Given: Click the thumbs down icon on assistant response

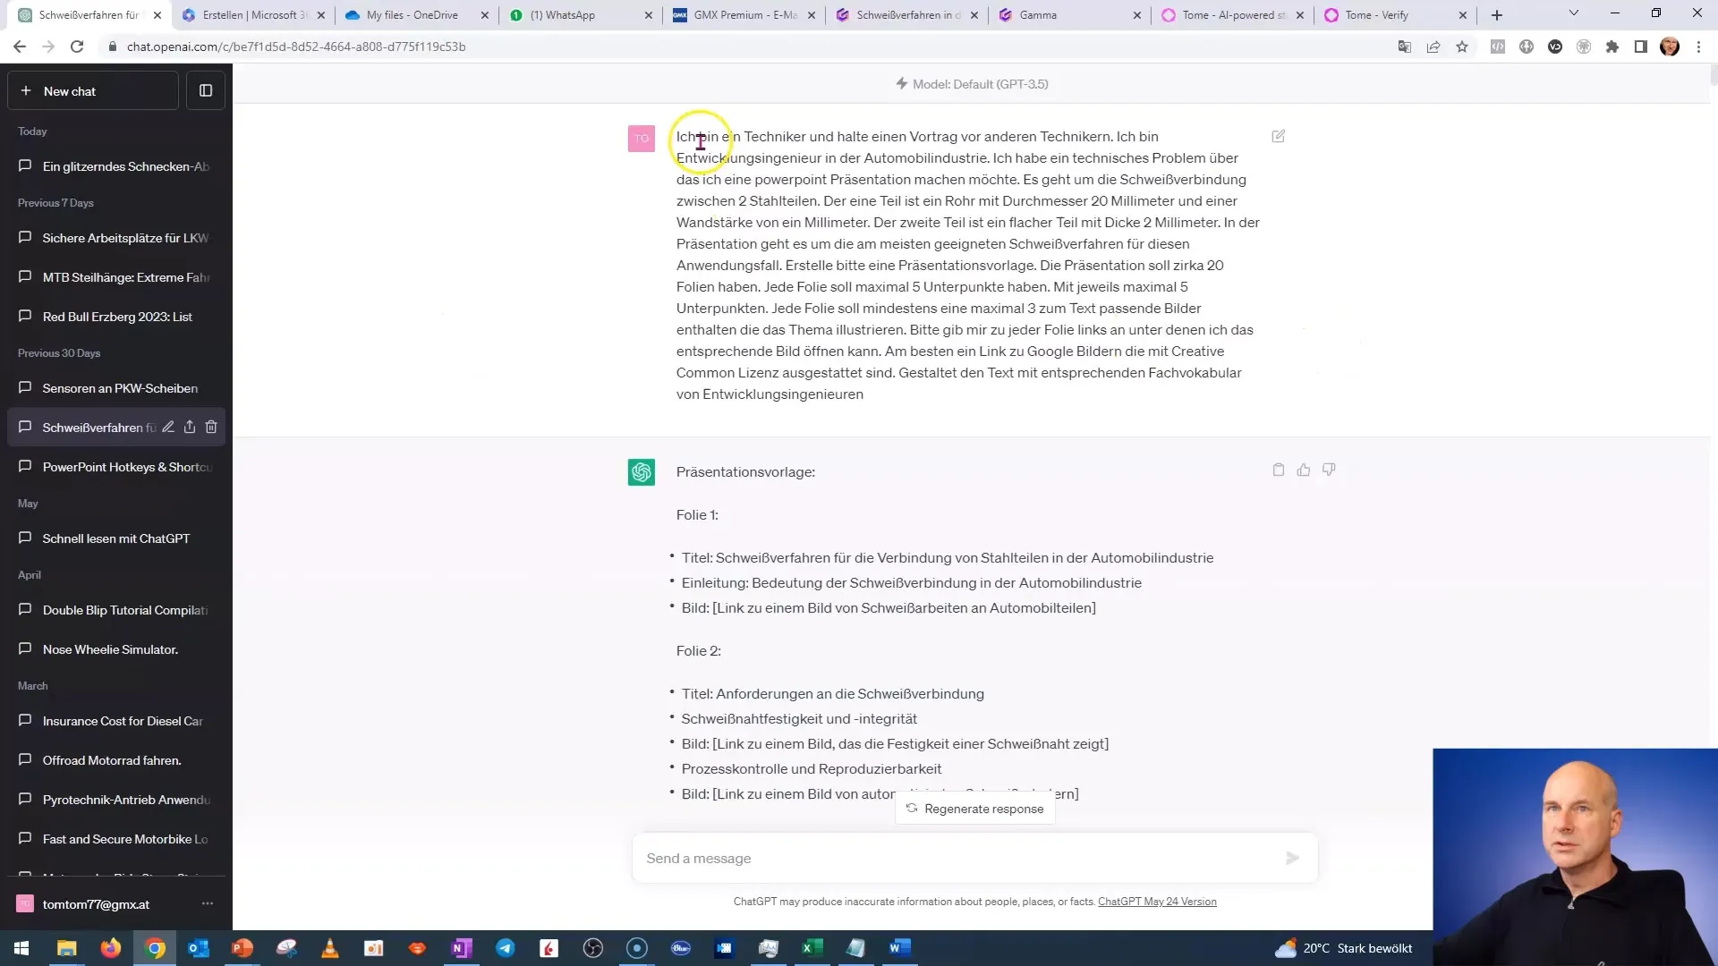Looking at the screenshot, I should pos(1329,470).
